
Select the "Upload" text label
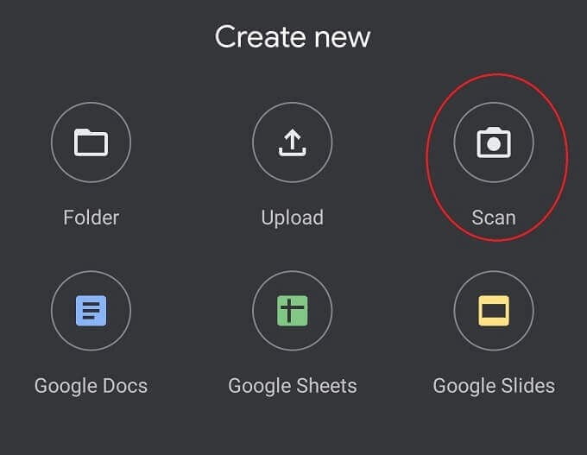293,218
